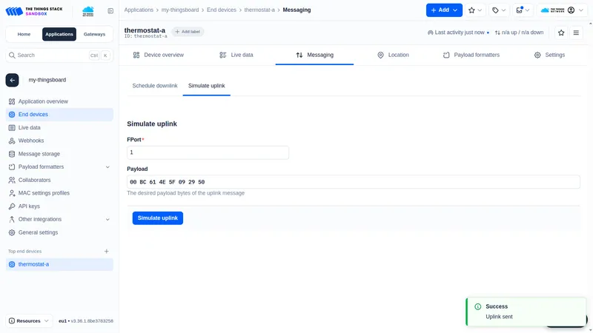Click the Application overview grid icon
Image resolution: width=593 pixels, height=333 pixels.
pyautogui.click(x=12, y=101)
